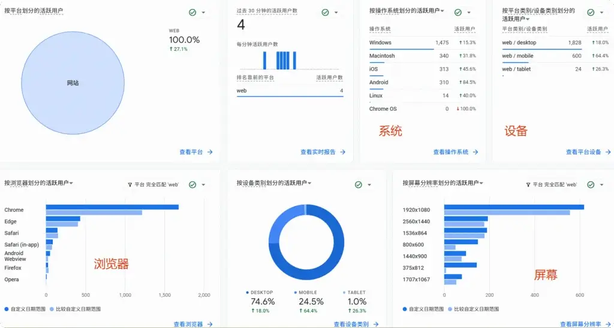Click TABLET legend under donut chart
Screen dimensions: 614x328
click(x=354, y=293)
